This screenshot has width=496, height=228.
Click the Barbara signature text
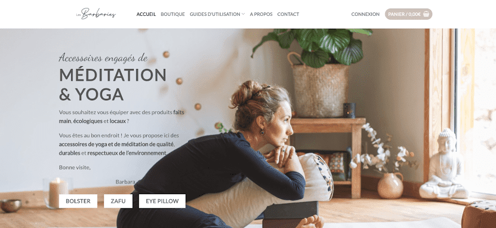pyautogui.click(x=125, y=182)
